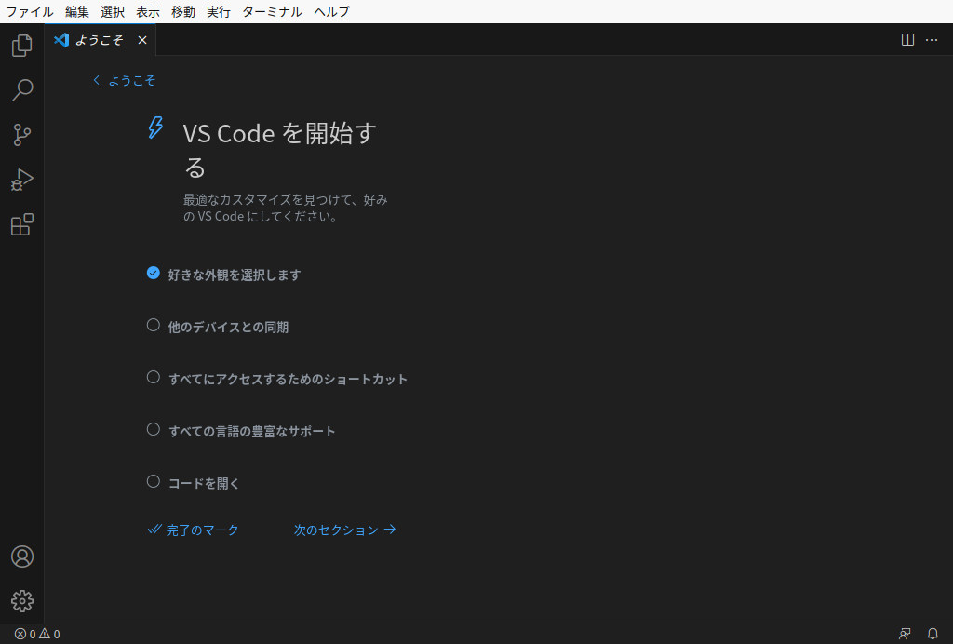Mark すべての言語の豊富なサポート step circle
Image resolution: width=953 pixels, height=644 pixels.
154,430
